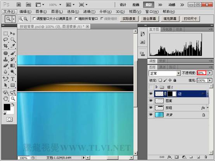The image size is (215, 161).
Task: Open the blend mode 正常 dropdown
Action: (165, 73)
